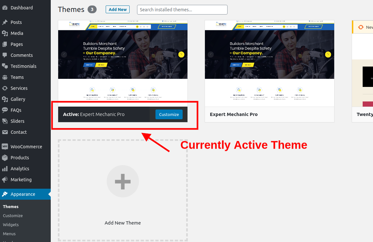Click the inactive Expert Mechanic Pro name

pyautogui.click(x=234, y=114)
